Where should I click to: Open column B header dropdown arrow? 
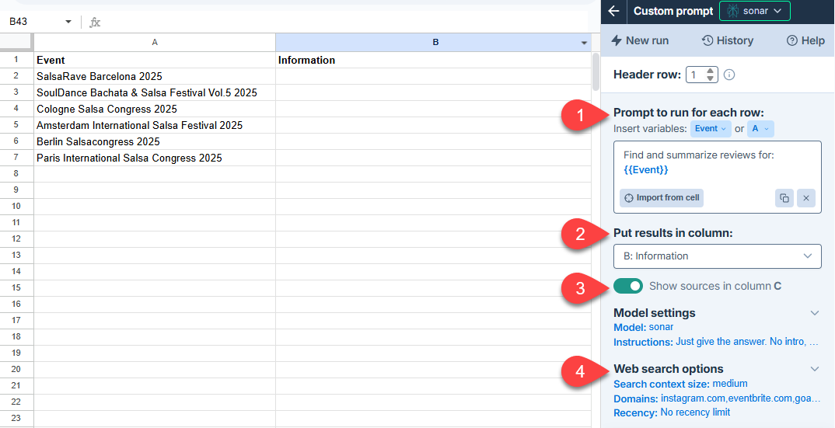(x=584, y=43)
